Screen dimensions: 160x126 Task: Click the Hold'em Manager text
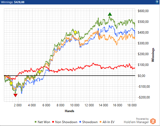(x=136, y=122)
